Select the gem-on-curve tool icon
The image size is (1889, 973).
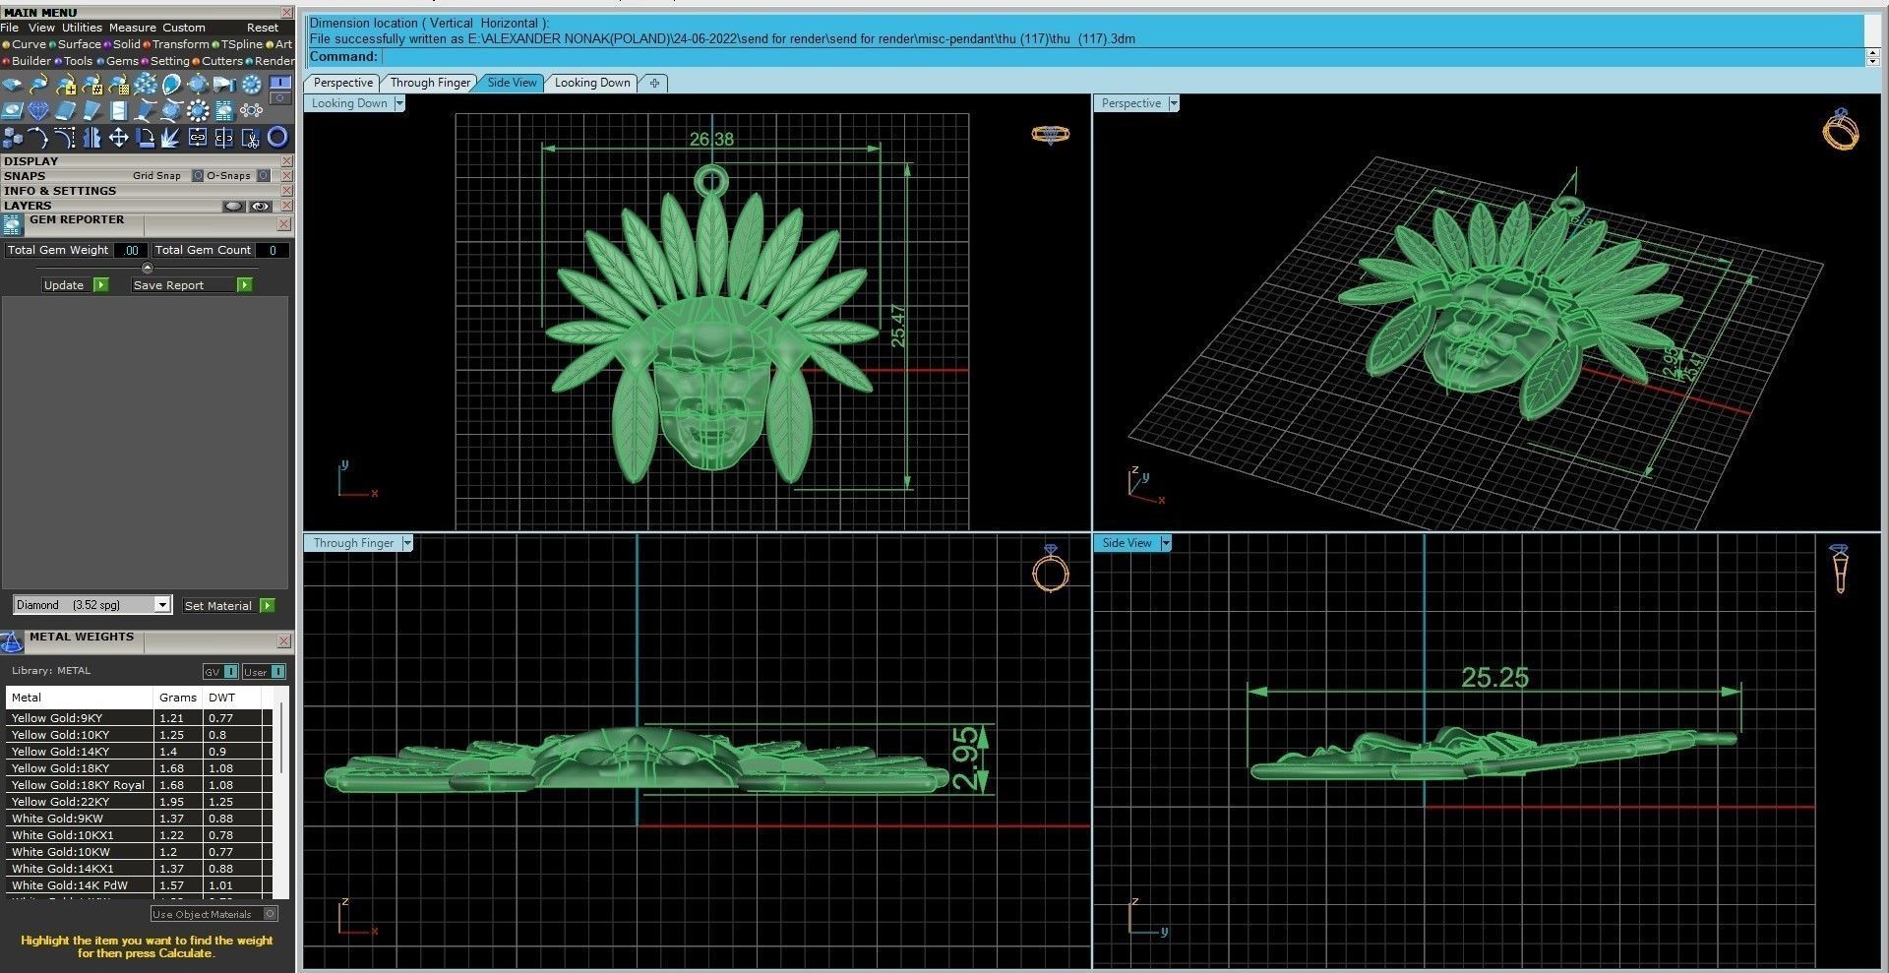point(39,85)
